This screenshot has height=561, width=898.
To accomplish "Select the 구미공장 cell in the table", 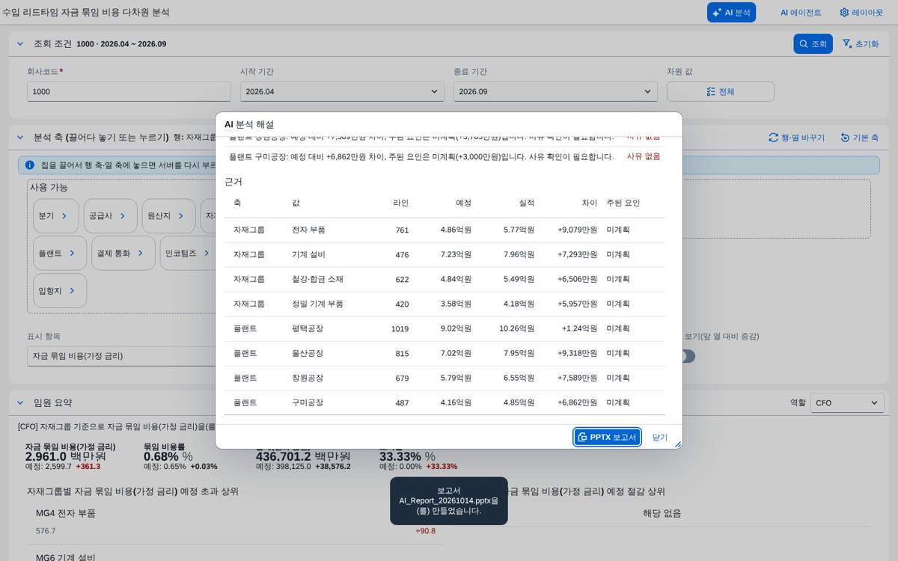I will coord(308,402).
